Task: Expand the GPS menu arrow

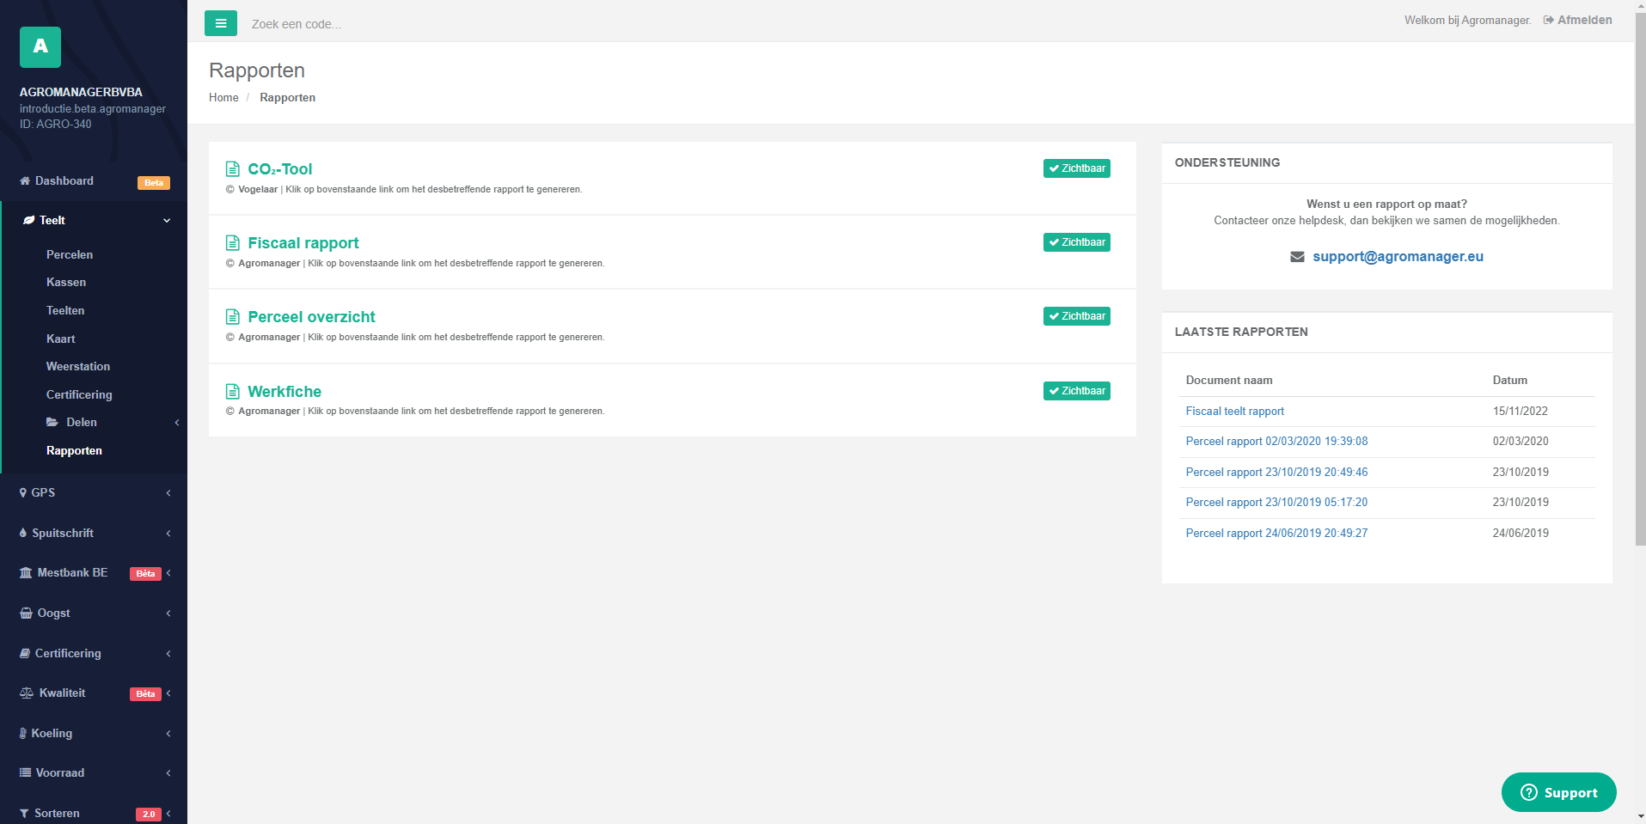Action: click(168, 493)
